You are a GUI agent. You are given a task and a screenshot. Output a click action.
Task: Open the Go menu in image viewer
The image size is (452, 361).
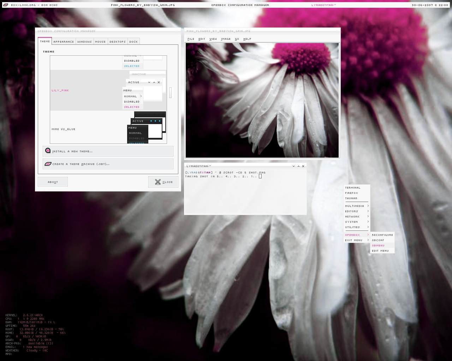[x=237, y=39]
